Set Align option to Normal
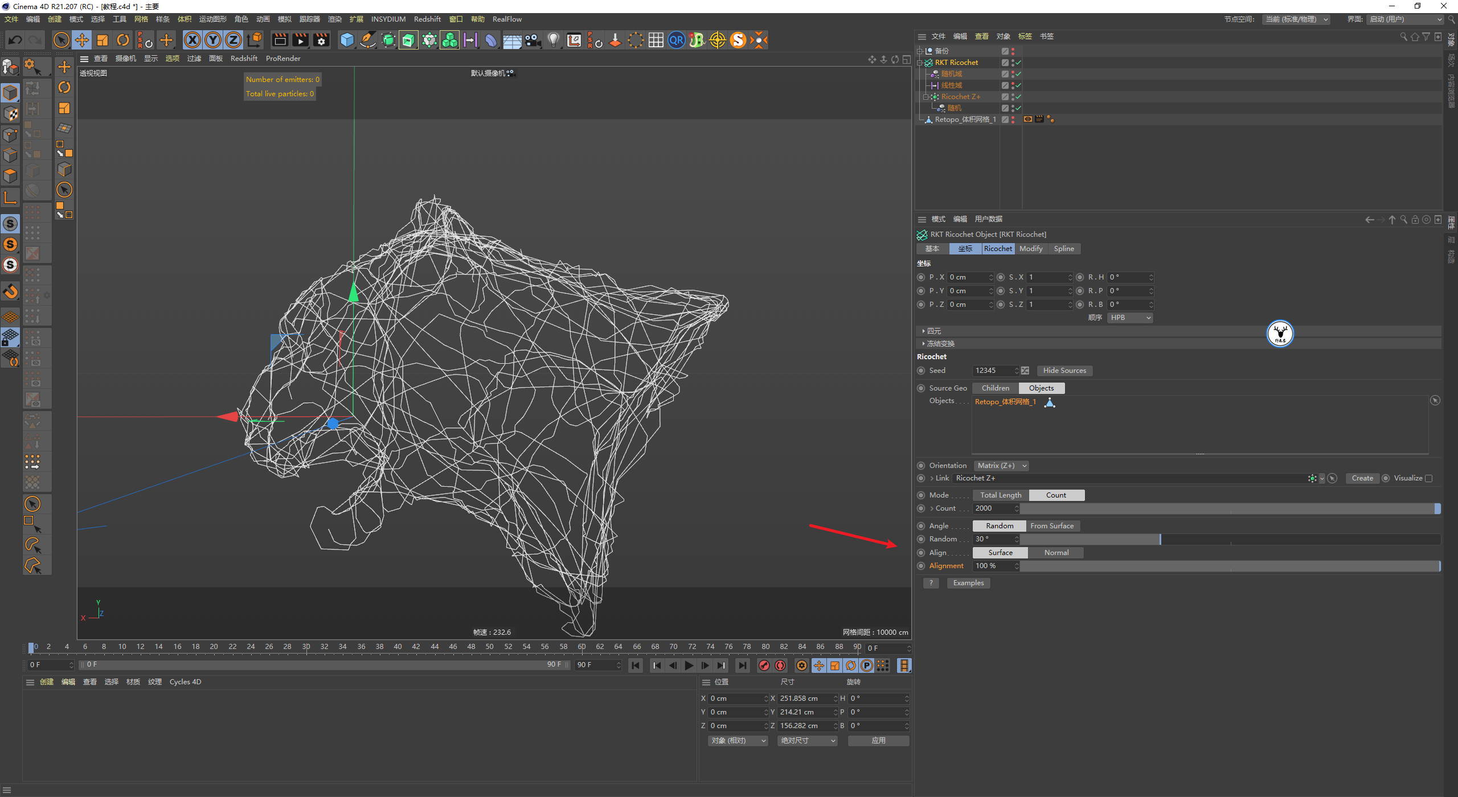Screen dimensions: 1458x797 (1056, 553)
